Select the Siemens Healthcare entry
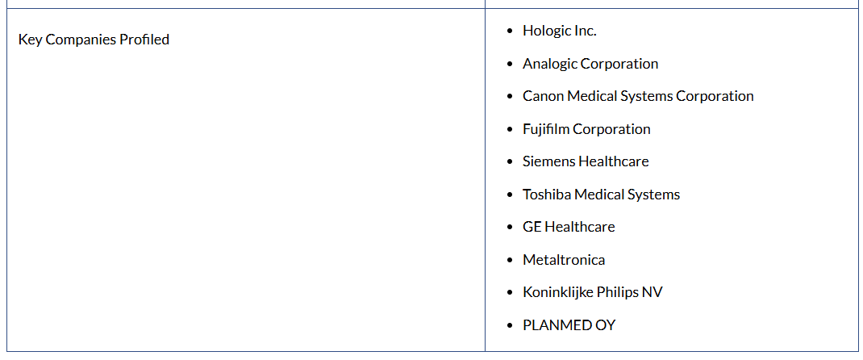The image size is (863, 360). click(586, 161)
